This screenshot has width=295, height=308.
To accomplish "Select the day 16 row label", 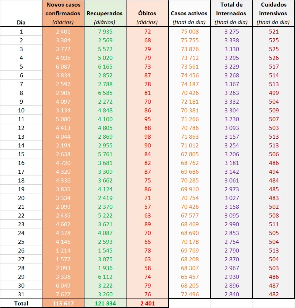I will coord(21,163).
